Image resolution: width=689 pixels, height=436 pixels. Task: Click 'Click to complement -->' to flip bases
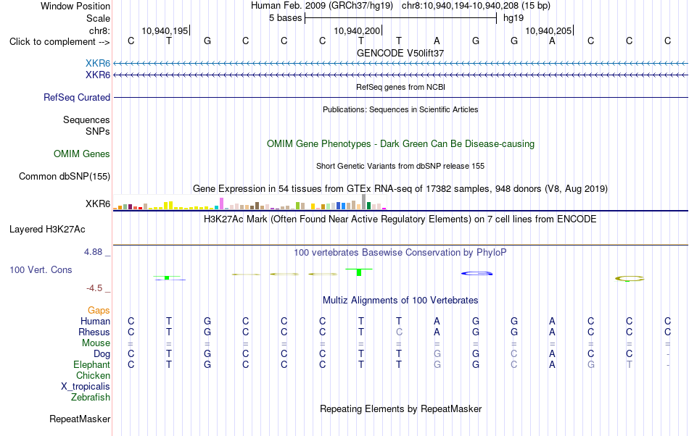[x=59, y=42]
